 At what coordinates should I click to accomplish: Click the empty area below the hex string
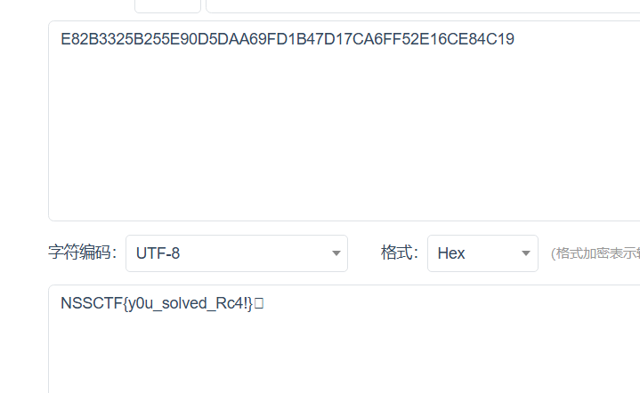click(x=344, y=142)
